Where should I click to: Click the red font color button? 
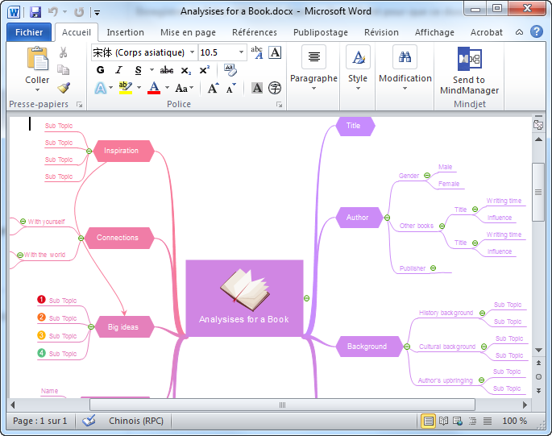[x=154, y=89]
